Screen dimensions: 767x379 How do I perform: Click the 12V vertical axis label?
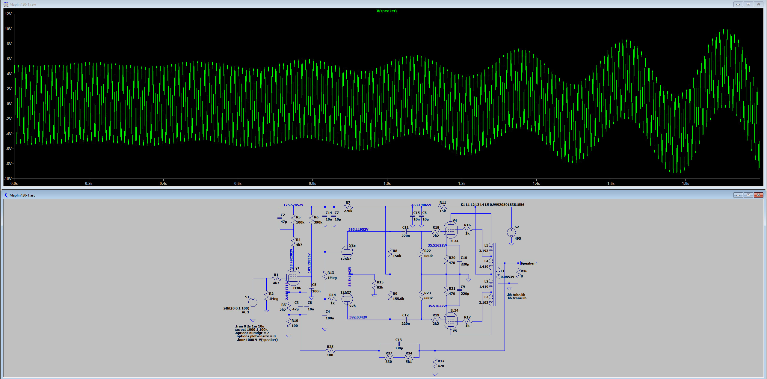click(8, 14)
